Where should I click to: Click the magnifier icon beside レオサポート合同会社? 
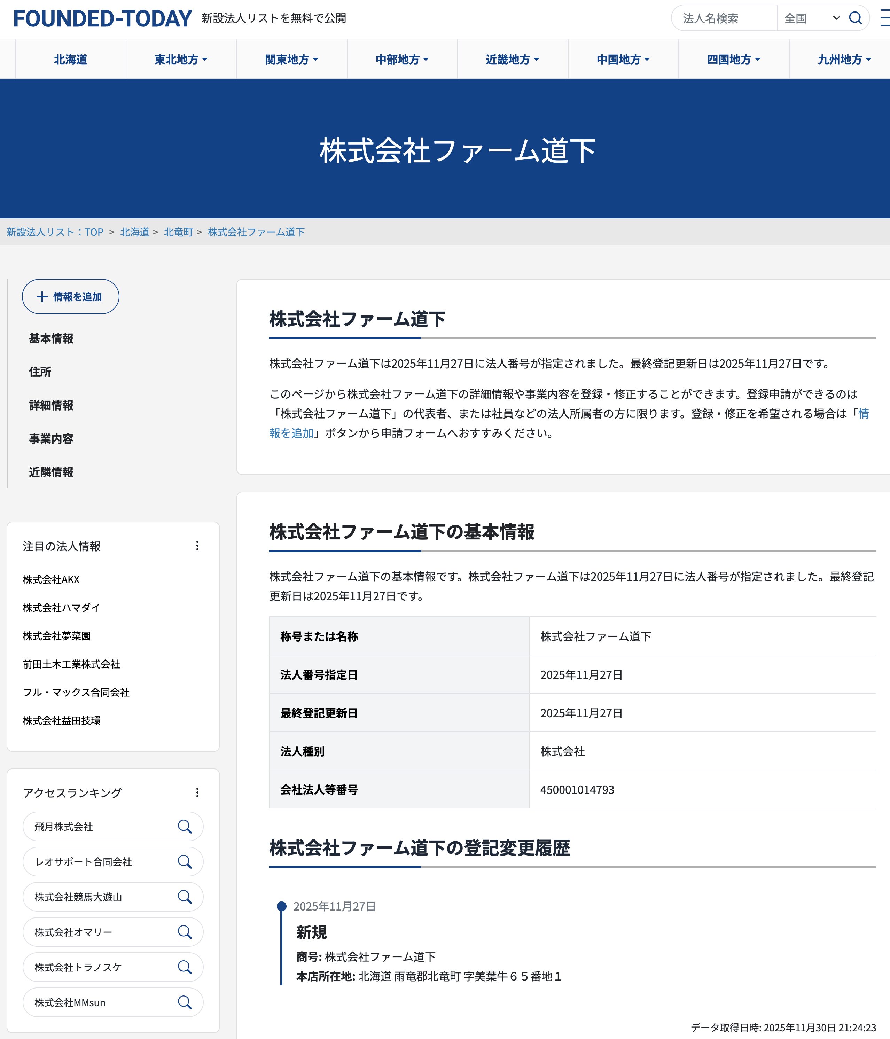(185, 861)
